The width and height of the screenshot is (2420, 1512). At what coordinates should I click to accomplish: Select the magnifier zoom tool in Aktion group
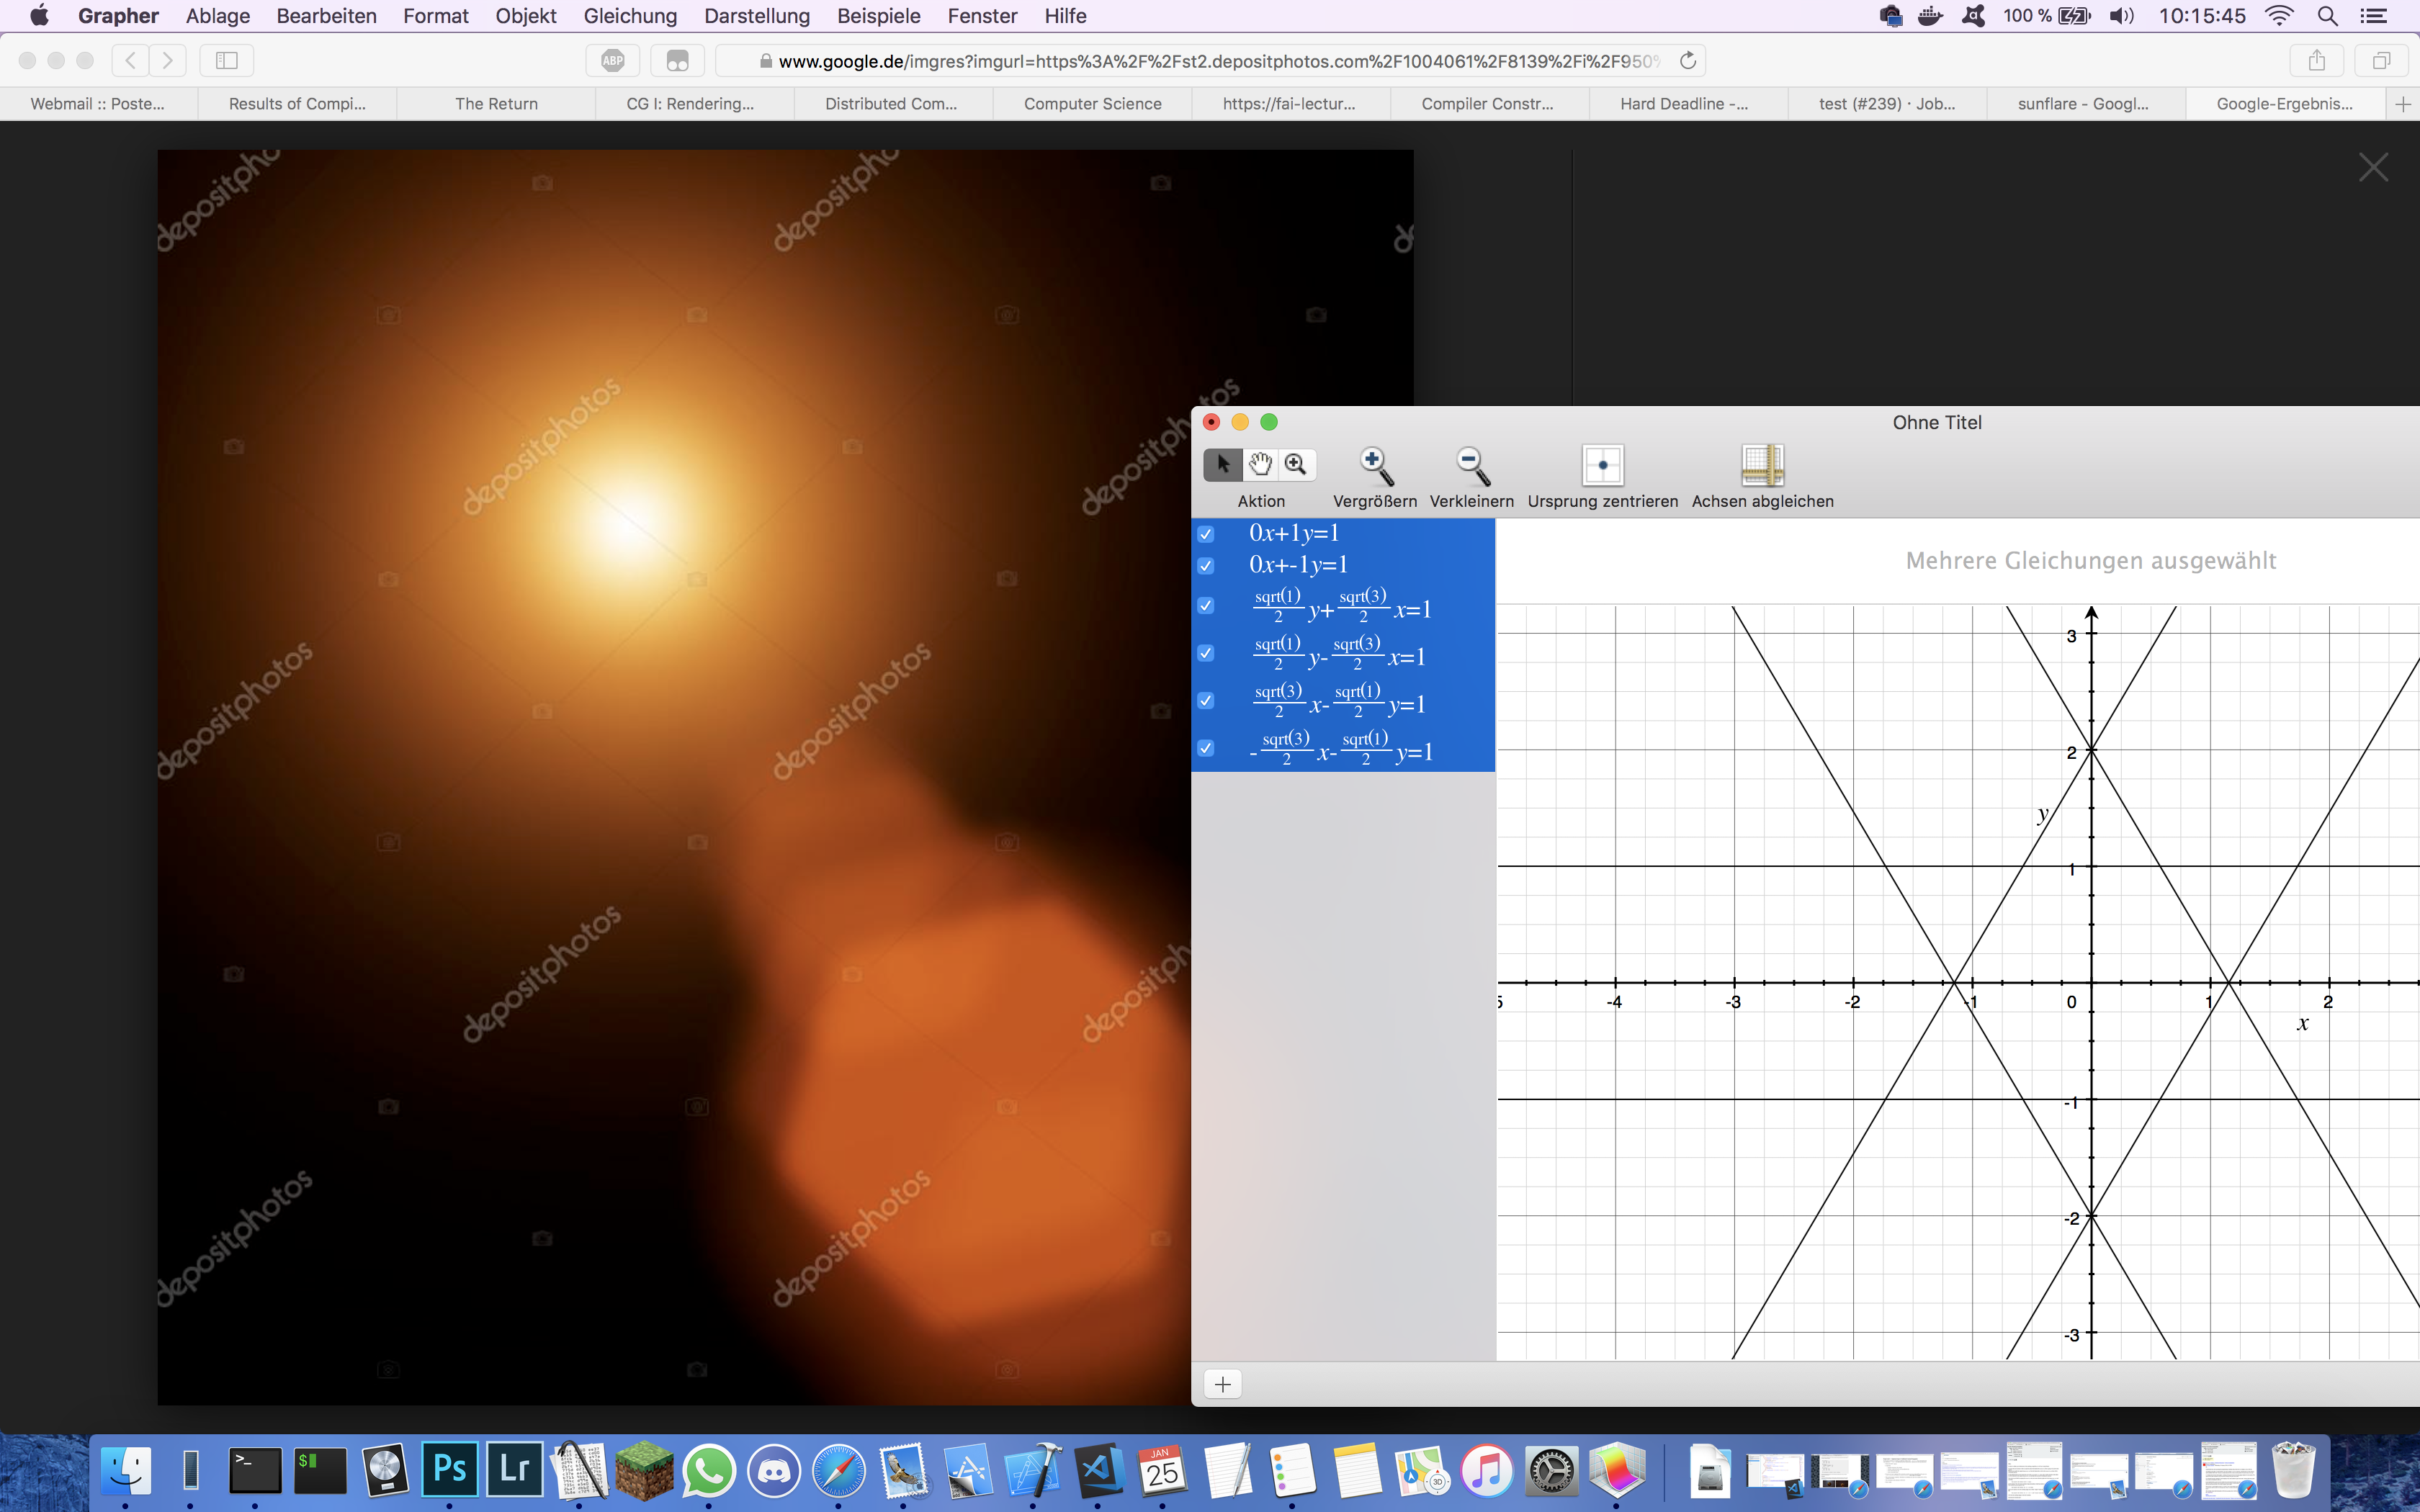1296,464
